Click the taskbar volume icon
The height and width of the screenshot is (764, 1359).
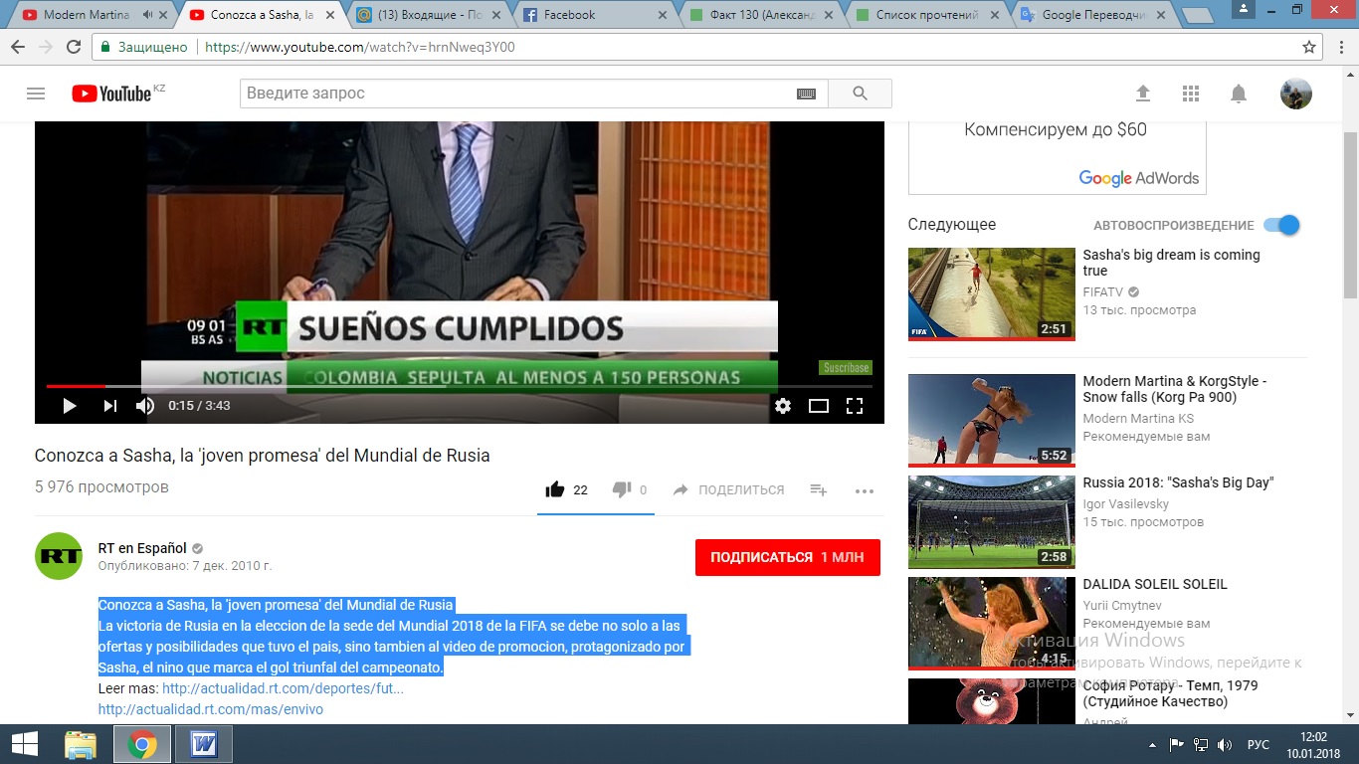pyautogui.click(x=1224, y=744)
